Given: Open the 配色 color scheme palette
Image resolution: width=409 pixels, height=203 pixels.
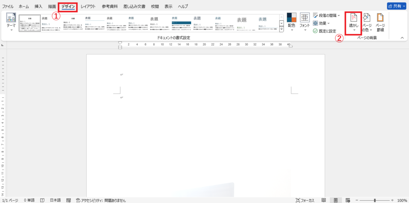Looking at the screenshot, I should click(291, 22).
